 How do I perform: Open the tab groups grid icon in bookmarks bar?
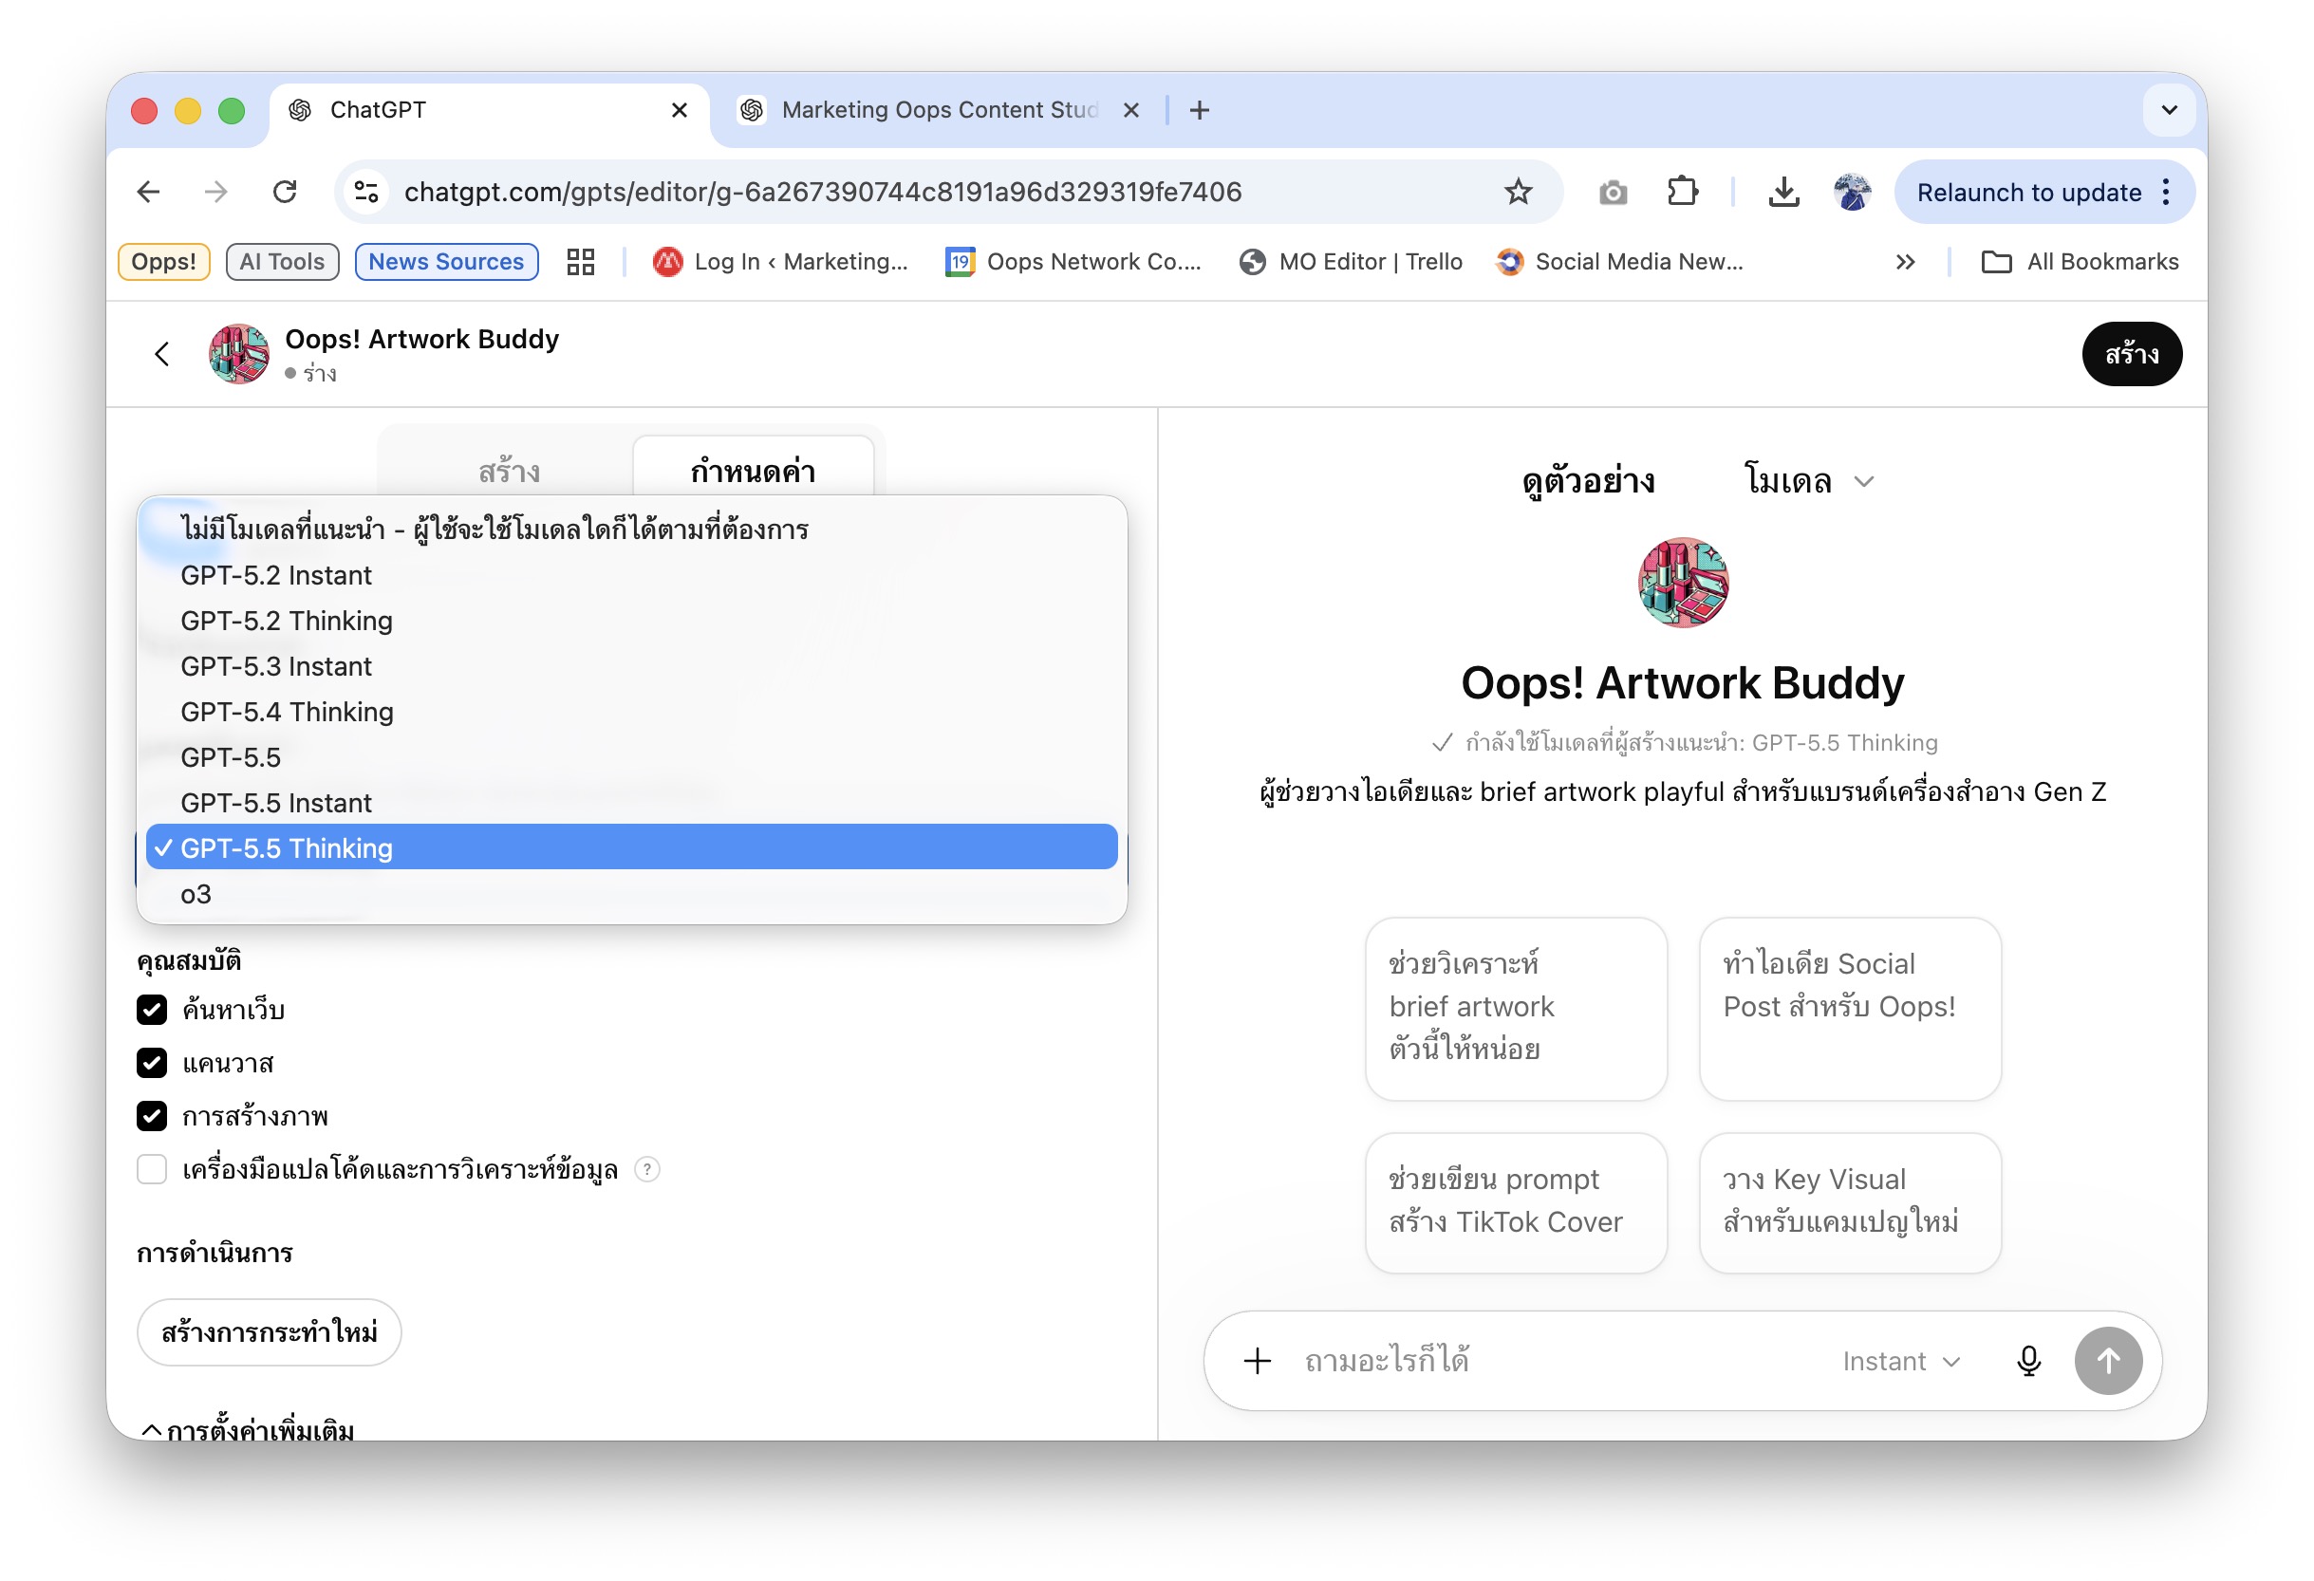click(x=581, y=262)
